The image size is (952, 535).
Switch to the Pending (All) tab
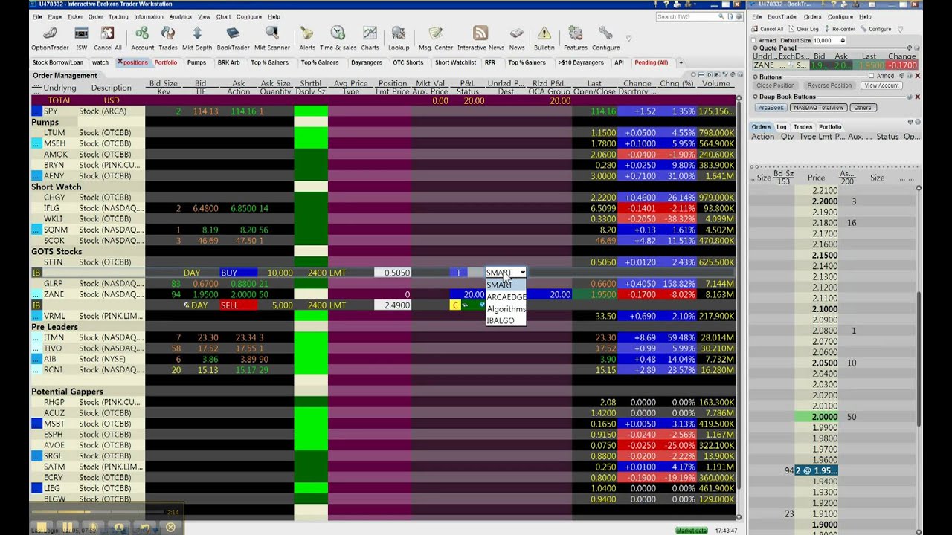(x=651, y=62)
